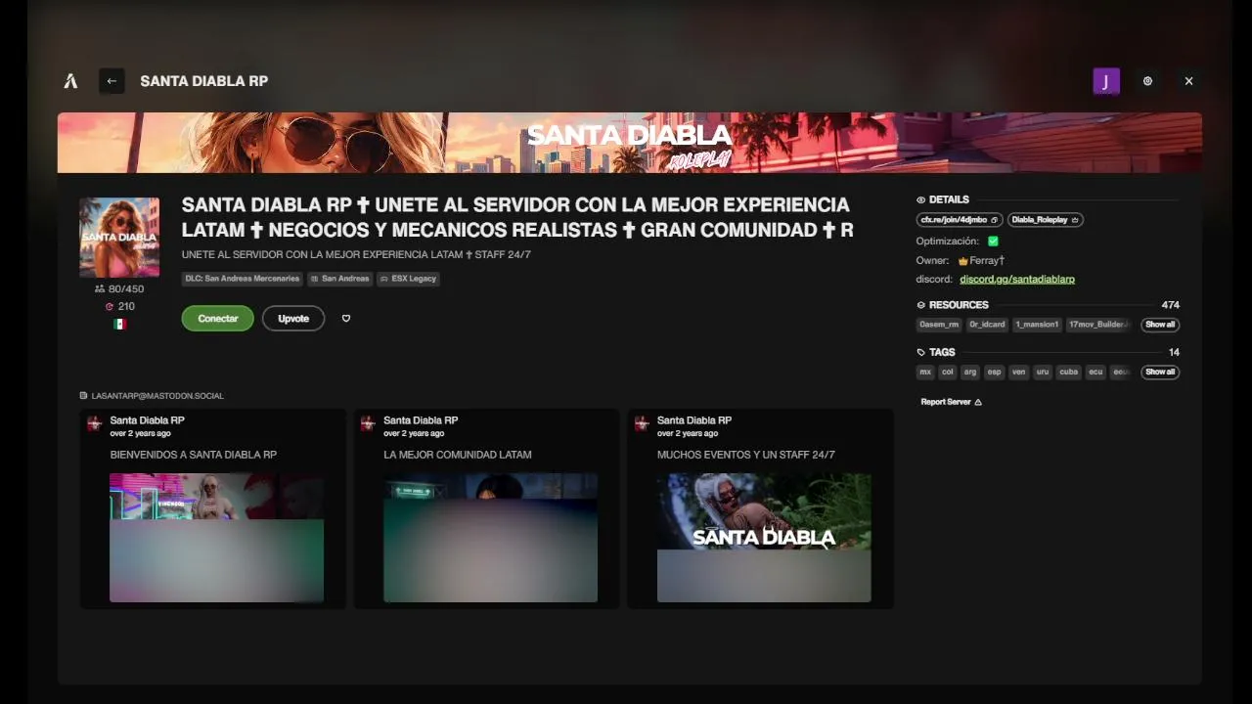
Task: Click the LASANTARP@MASTODON.SOCIAL feed label
Action: (157, 396)
